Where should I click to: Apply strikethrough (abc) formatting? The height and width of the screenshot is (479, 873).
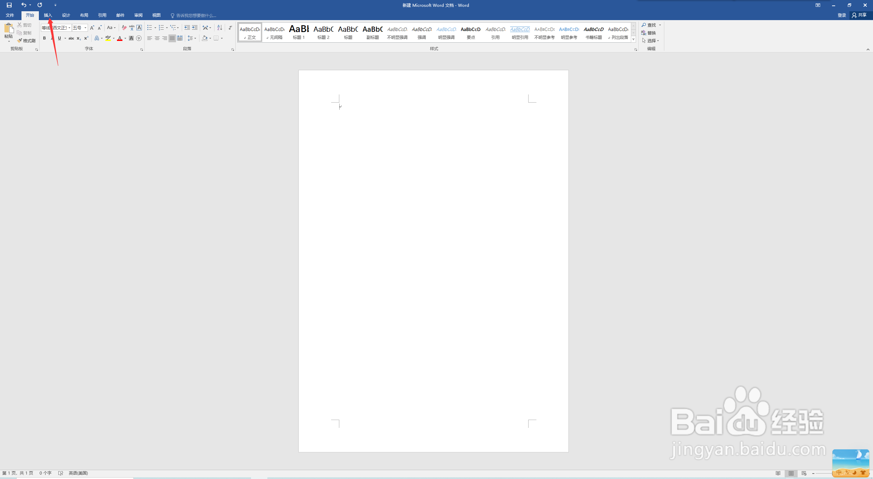tap(71, 38)
